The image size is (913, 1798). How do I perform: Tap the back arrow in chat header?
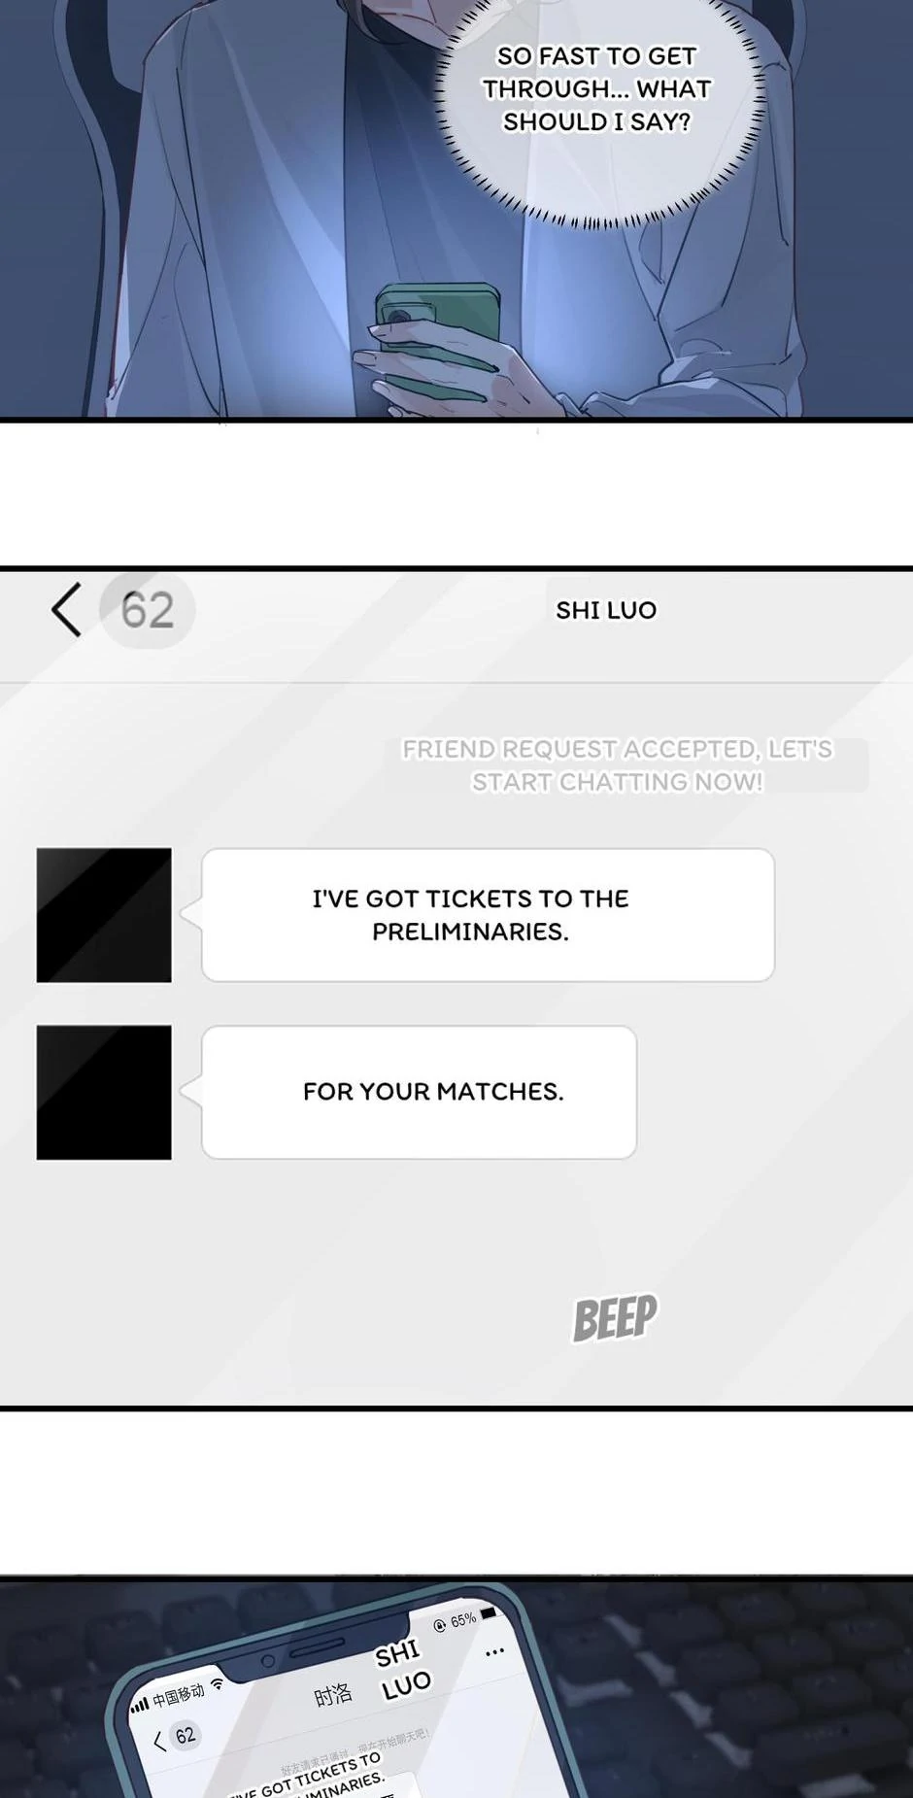(66, 610)
